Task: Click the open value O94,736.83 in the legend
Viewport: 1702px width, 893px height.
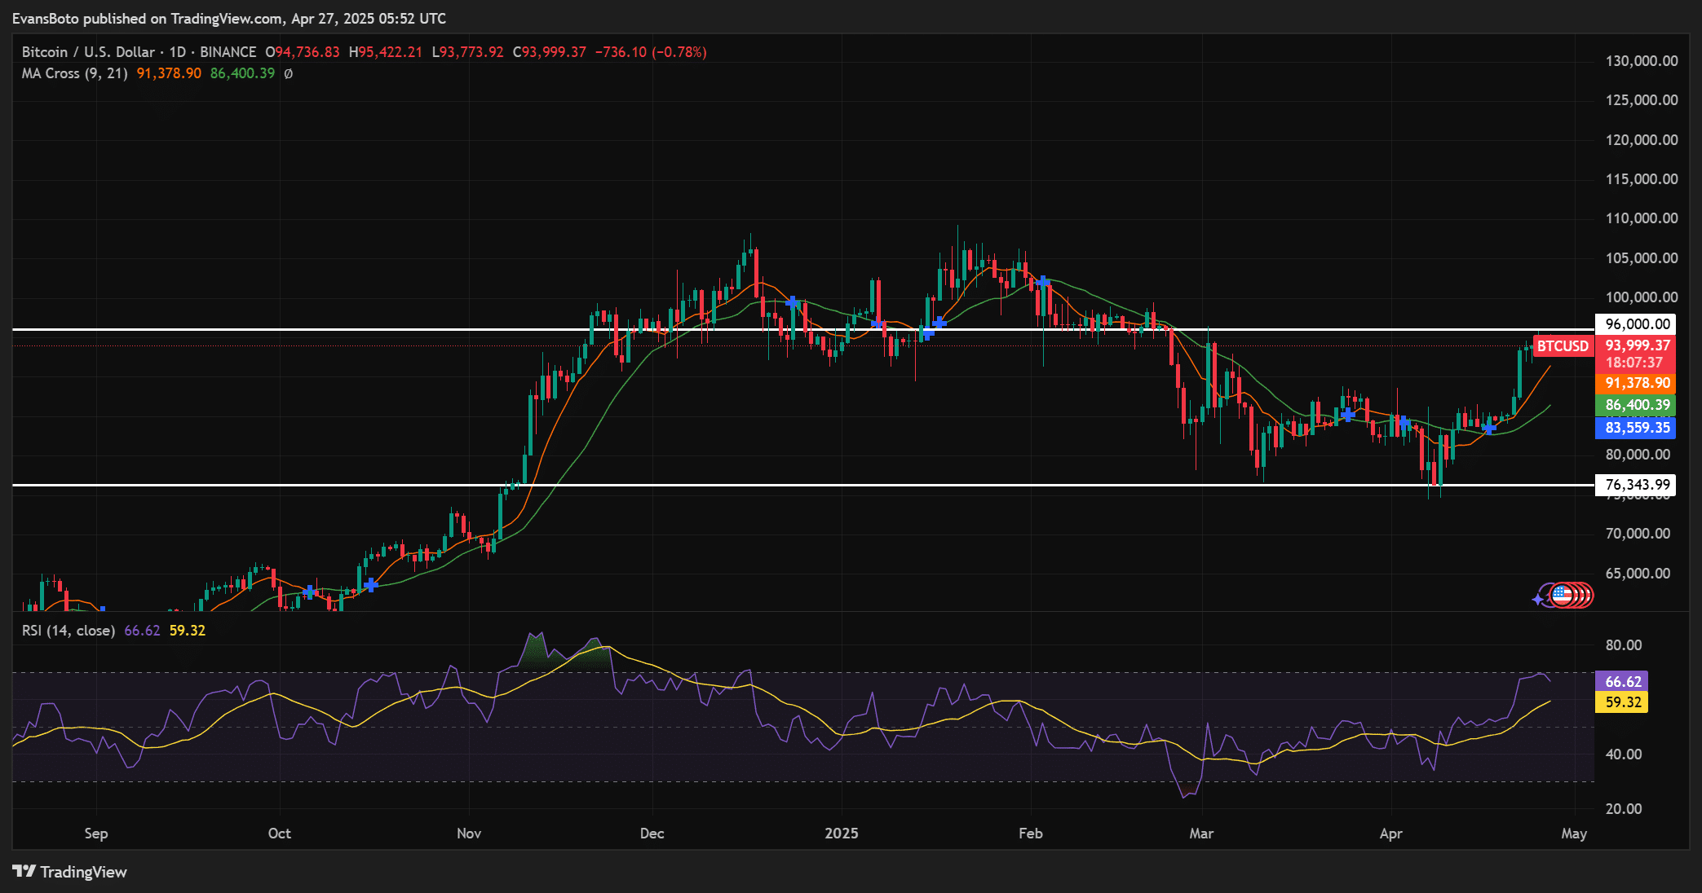Action: tap(303, 52)
